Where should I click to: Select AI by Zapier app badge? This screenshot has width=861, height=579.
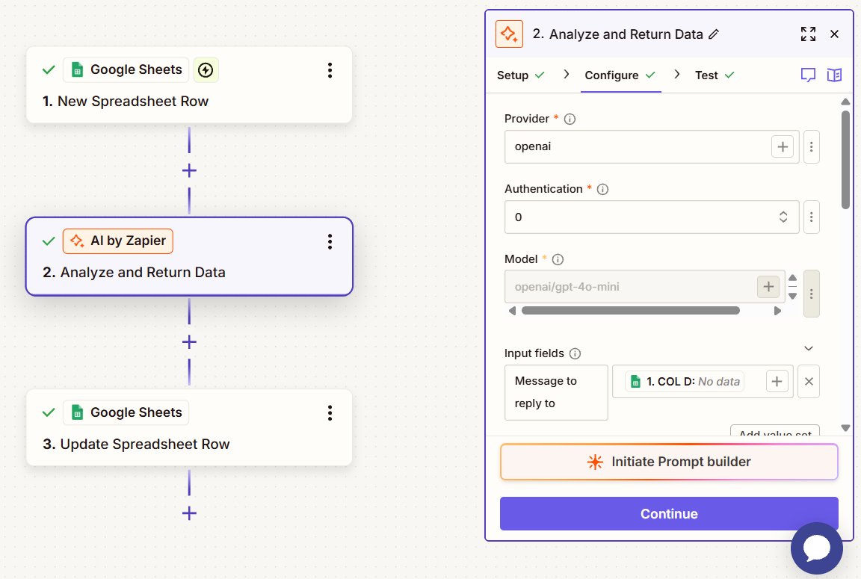coord(118,241)
